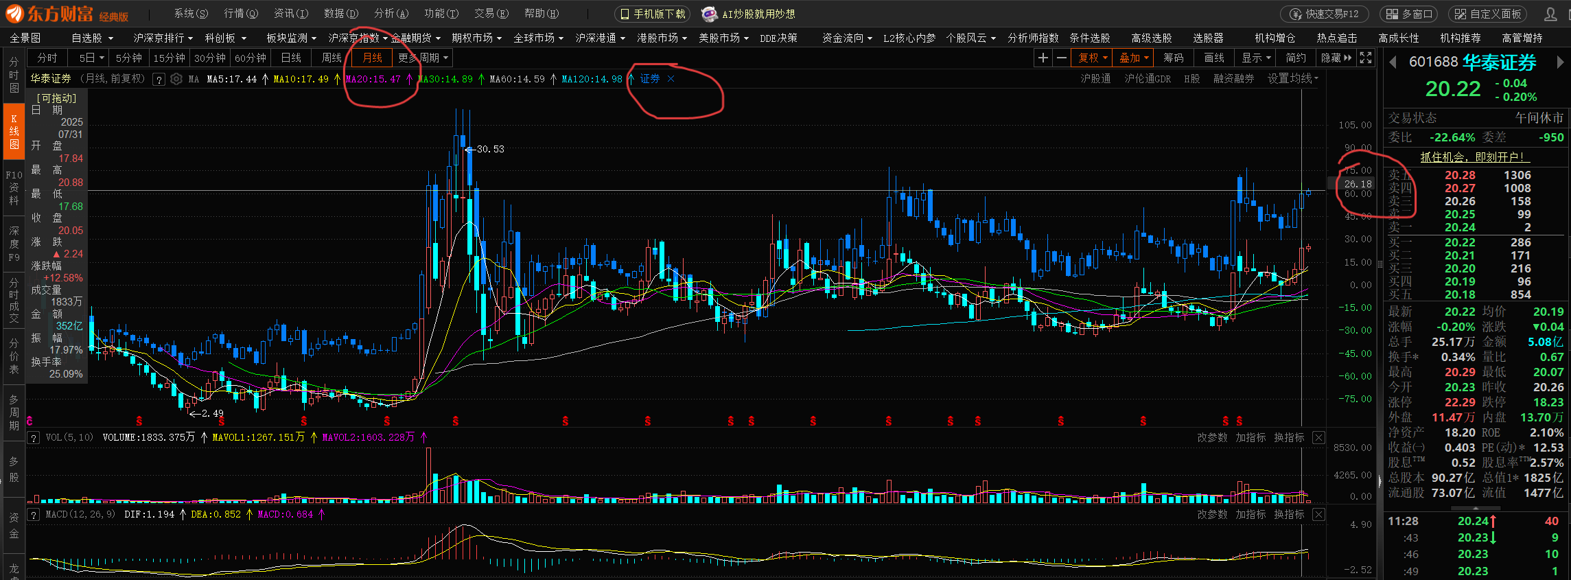Open the 系统(S) menu
This screenshot has width=1571, height=580.
pos(191,14)
